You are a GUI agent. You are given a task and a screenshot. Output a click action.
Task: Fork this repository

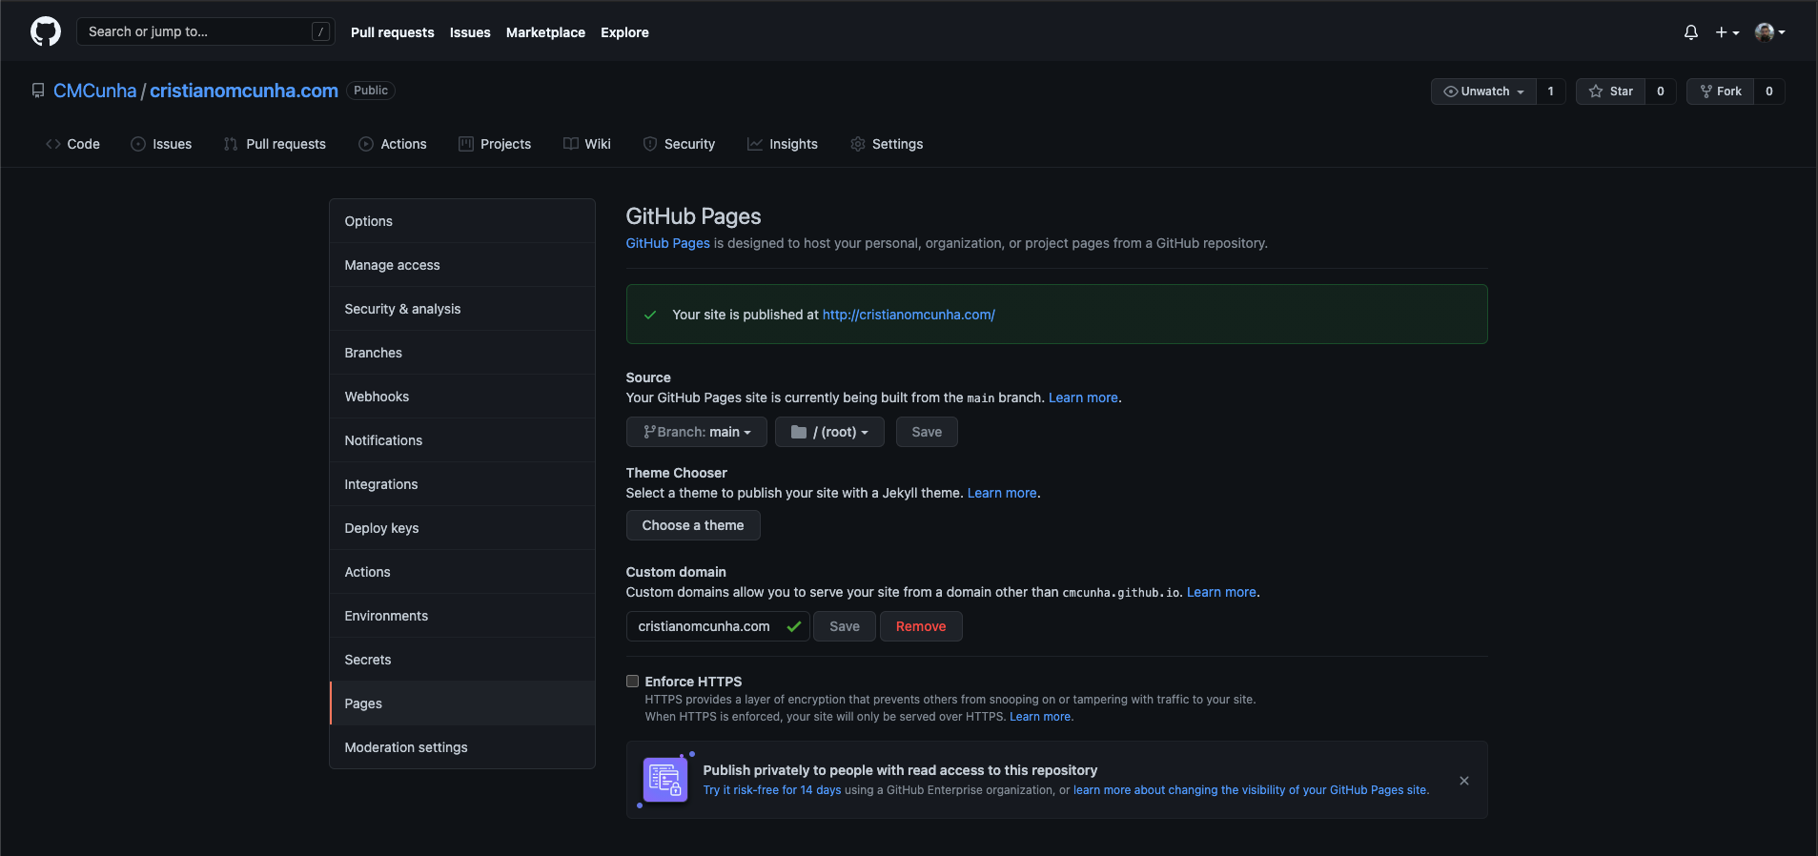point(1721,92)
